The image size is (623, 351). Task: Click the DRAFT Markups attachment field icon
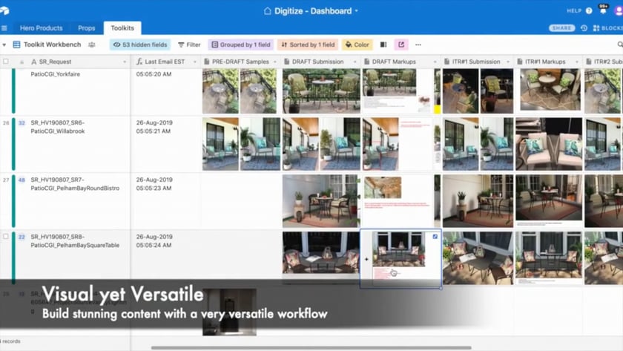point(366,62)
